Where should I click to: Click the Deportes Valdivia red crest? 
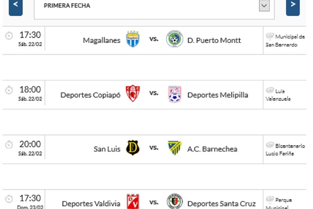click(133, 202)
